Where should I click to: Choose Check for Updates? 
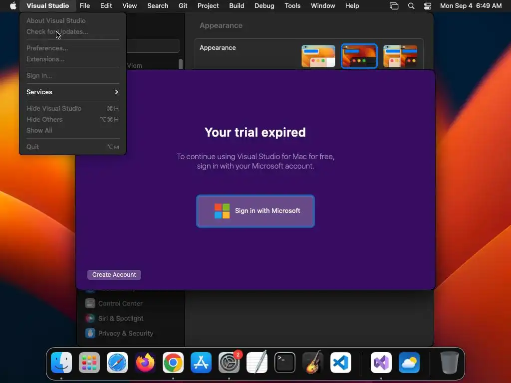(72, 31)
